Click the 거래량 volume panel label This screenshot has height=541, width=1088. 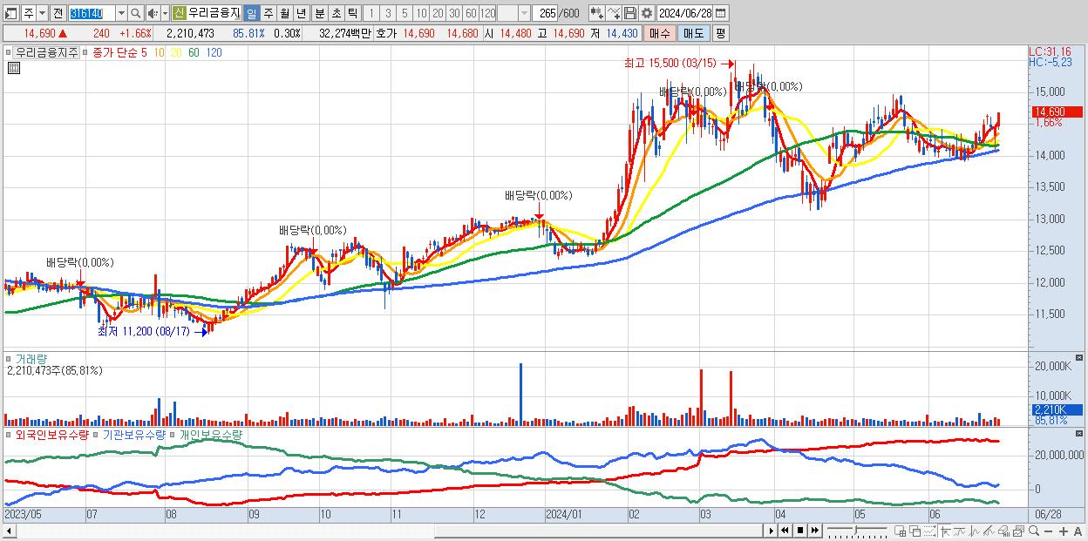pyautogui.click(x=31, y=358)
